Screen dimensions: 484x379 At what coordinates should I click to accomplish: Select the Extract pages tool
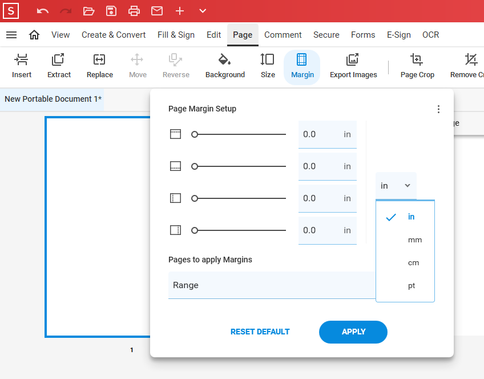tap(59, 60)
